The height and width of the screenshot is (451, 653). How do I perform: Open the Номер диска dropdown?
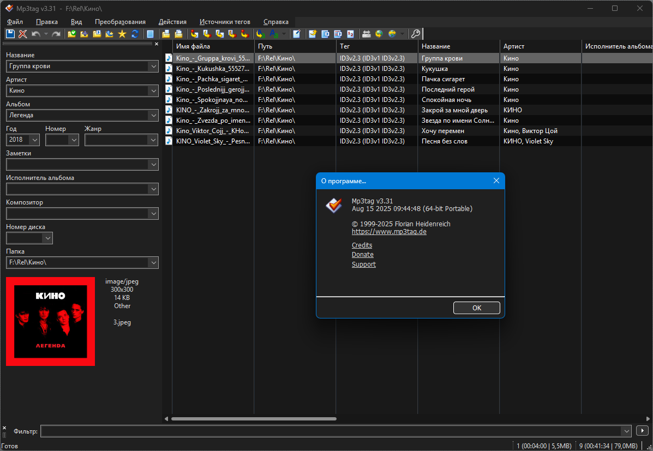[x=48, y=238]
